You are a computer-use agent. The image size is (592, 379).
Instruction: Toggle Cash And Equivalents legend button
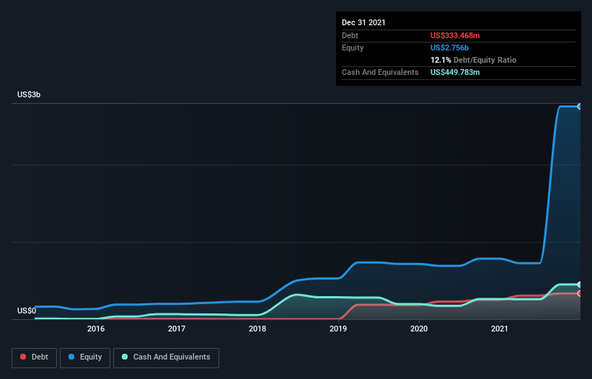click(166, 357)
